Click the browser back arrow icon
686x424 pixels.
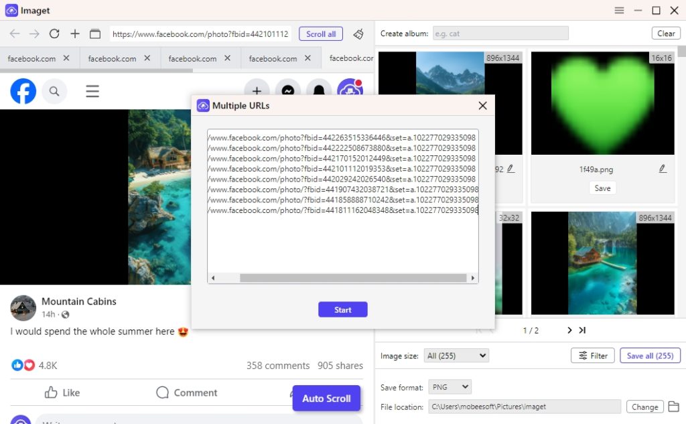click(x=14, y=33)
